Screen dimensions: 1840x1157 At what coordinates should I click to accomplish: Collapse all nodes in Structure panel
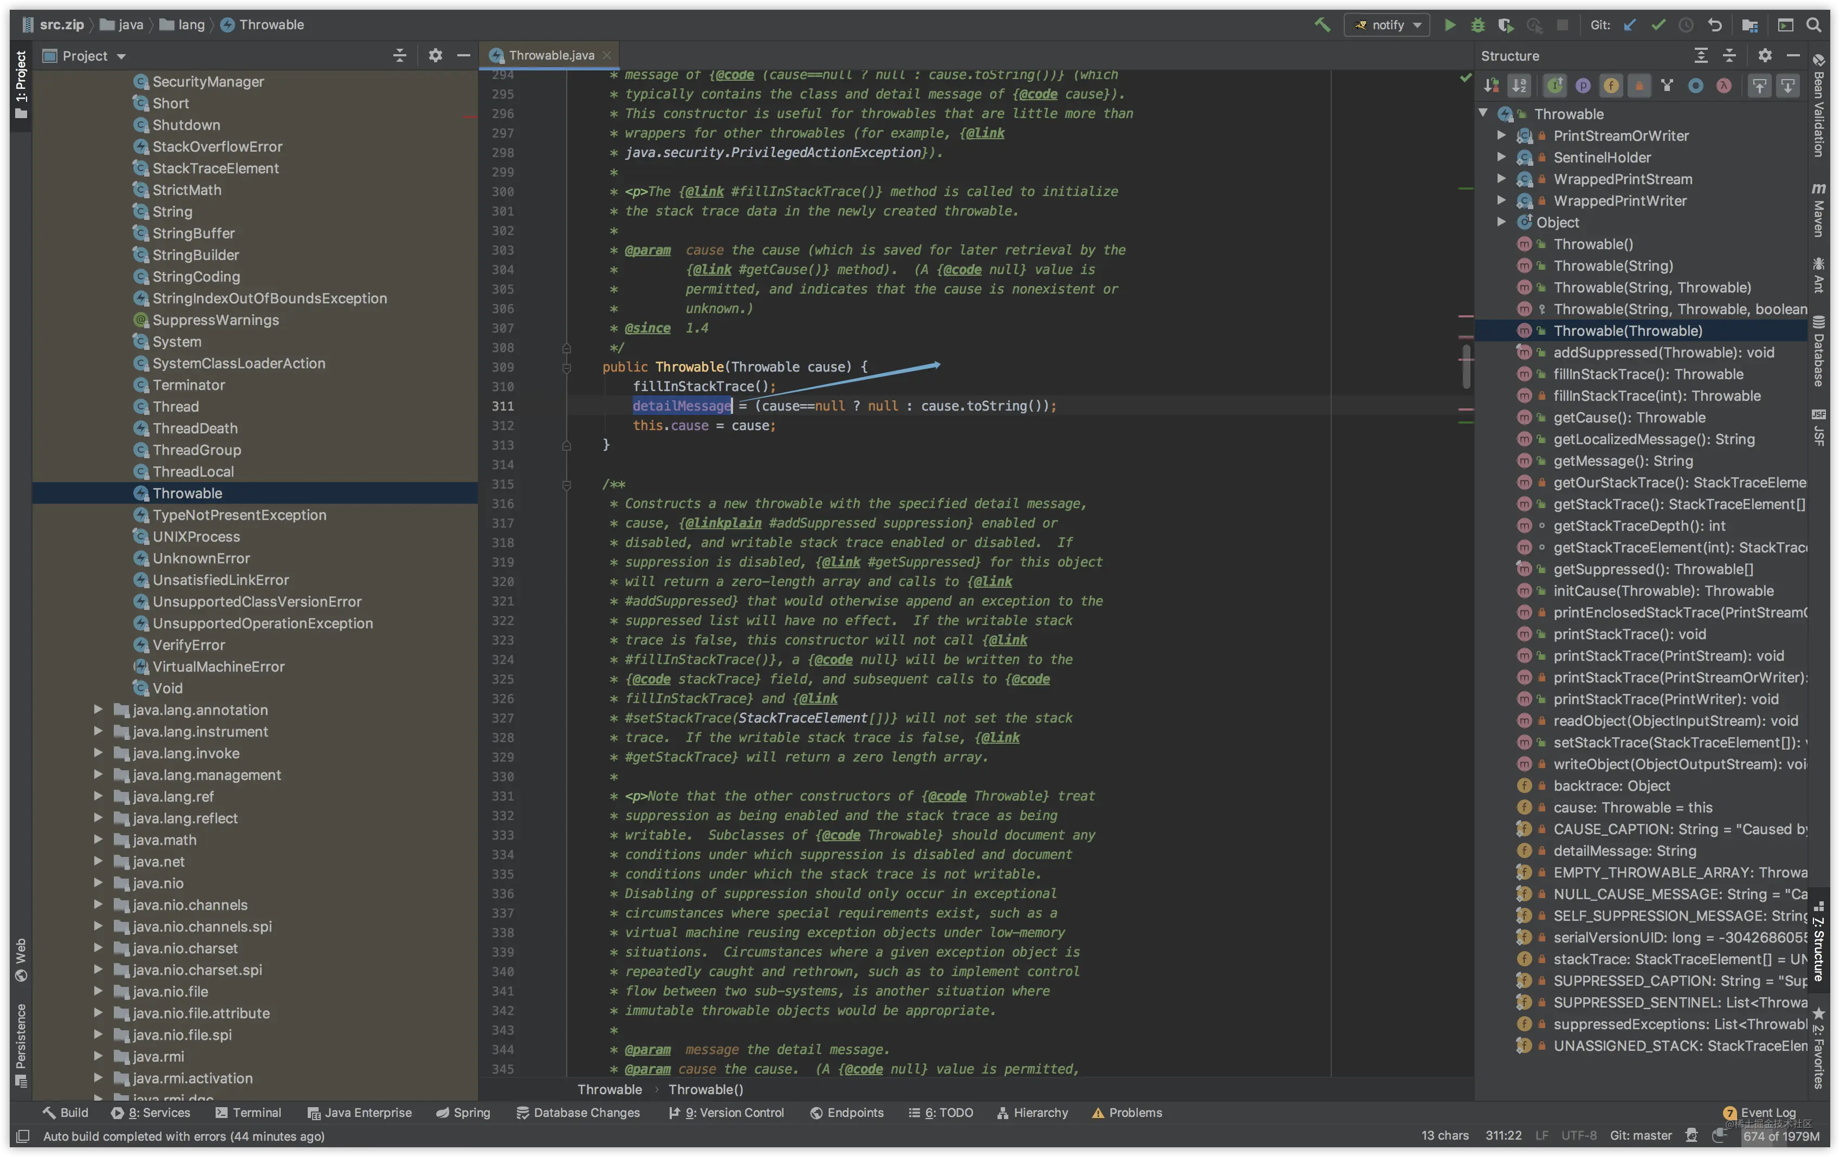(x=1729, y=56)
